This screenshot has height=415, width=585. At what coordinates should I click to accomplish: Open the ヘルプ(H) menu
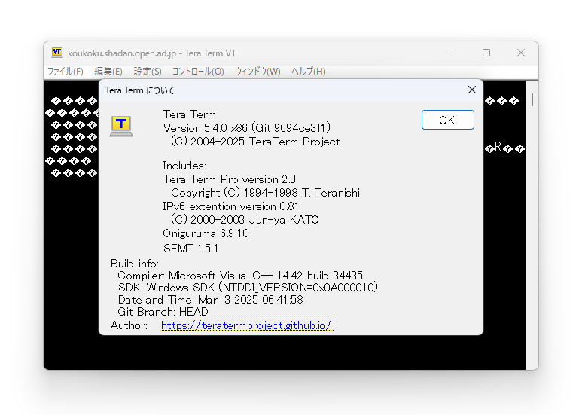[x=309, y=72]
